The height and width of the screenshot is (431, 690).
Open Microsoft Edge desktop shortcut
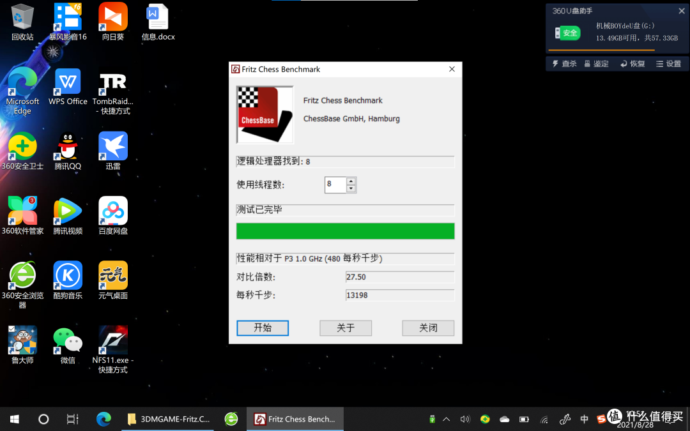tap(22, 91)
